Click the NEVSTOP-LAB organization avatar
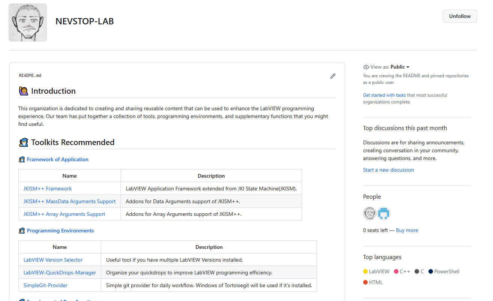Viewport: 493px width, 301px height. 28,22
